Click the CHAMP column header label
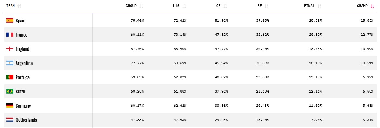 362,6
